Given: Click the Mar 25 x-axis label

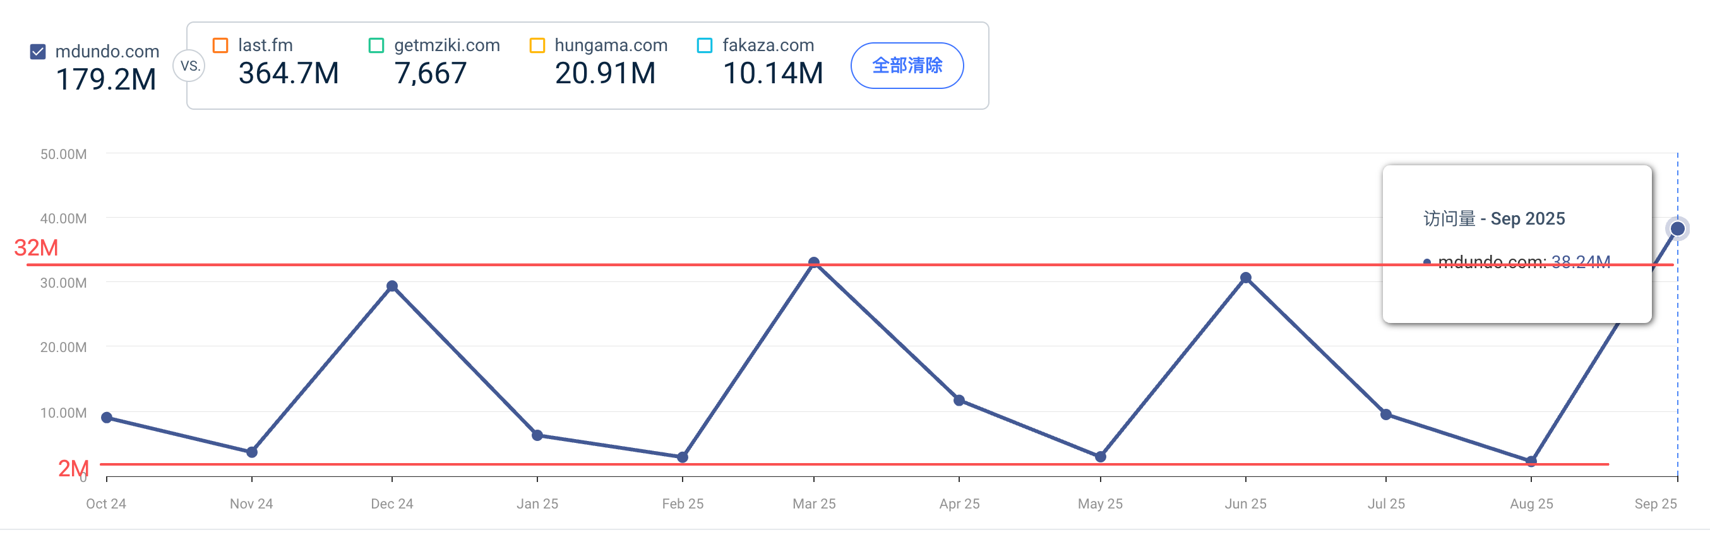Looking at the screenshot, I should pyautogui.click(x=814, y=504).
